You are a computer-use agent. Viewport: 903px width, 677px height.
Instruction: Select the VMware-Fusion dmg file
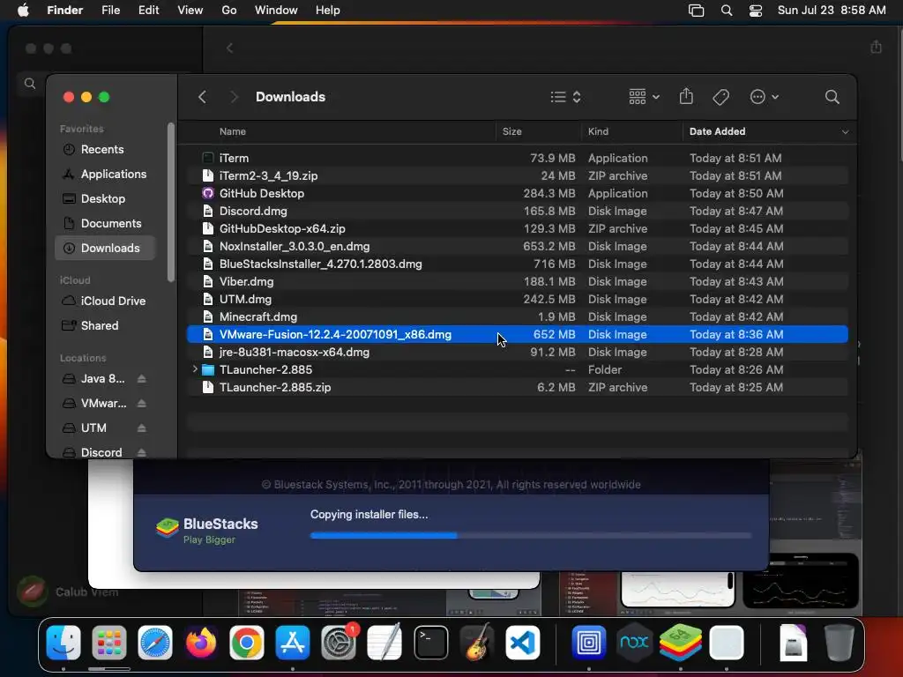point(517,334)
